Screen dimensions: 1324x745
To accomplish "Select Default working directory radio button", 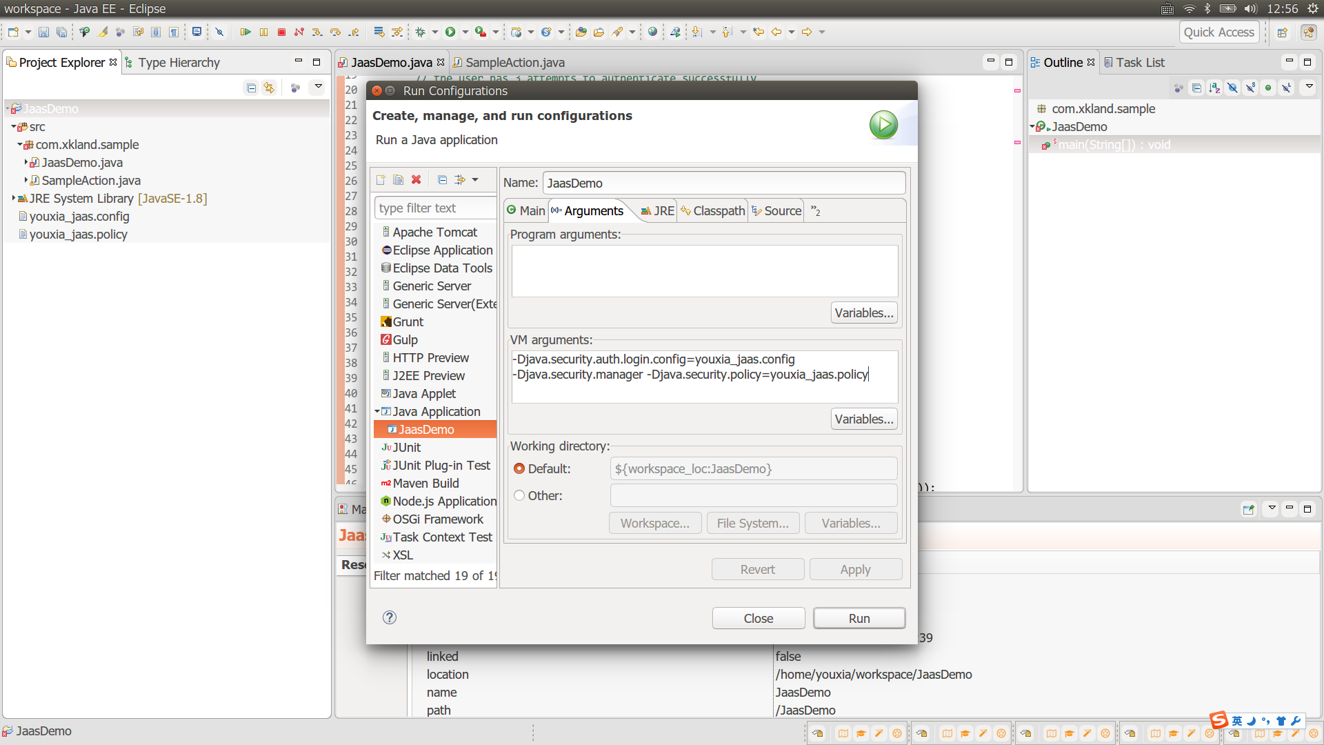I will (x=519, y=469).
